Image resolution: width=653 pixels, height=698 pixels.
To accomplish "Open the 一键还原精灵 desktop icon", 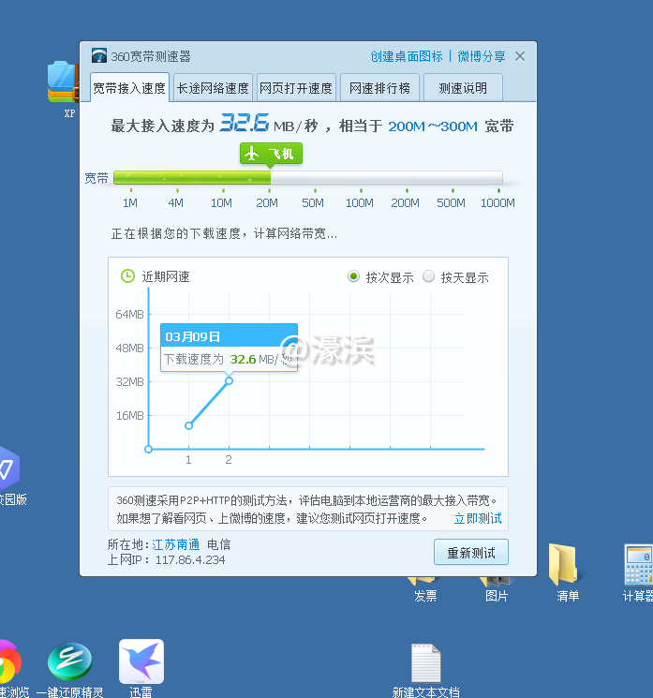I will 70,661.
